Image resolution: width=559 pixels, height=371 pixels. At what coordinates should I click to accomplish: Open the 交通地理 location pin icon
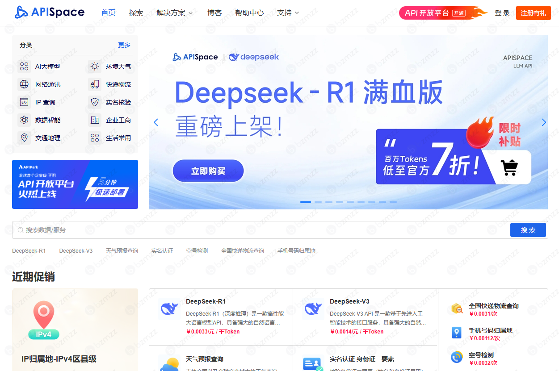(24, 138)
